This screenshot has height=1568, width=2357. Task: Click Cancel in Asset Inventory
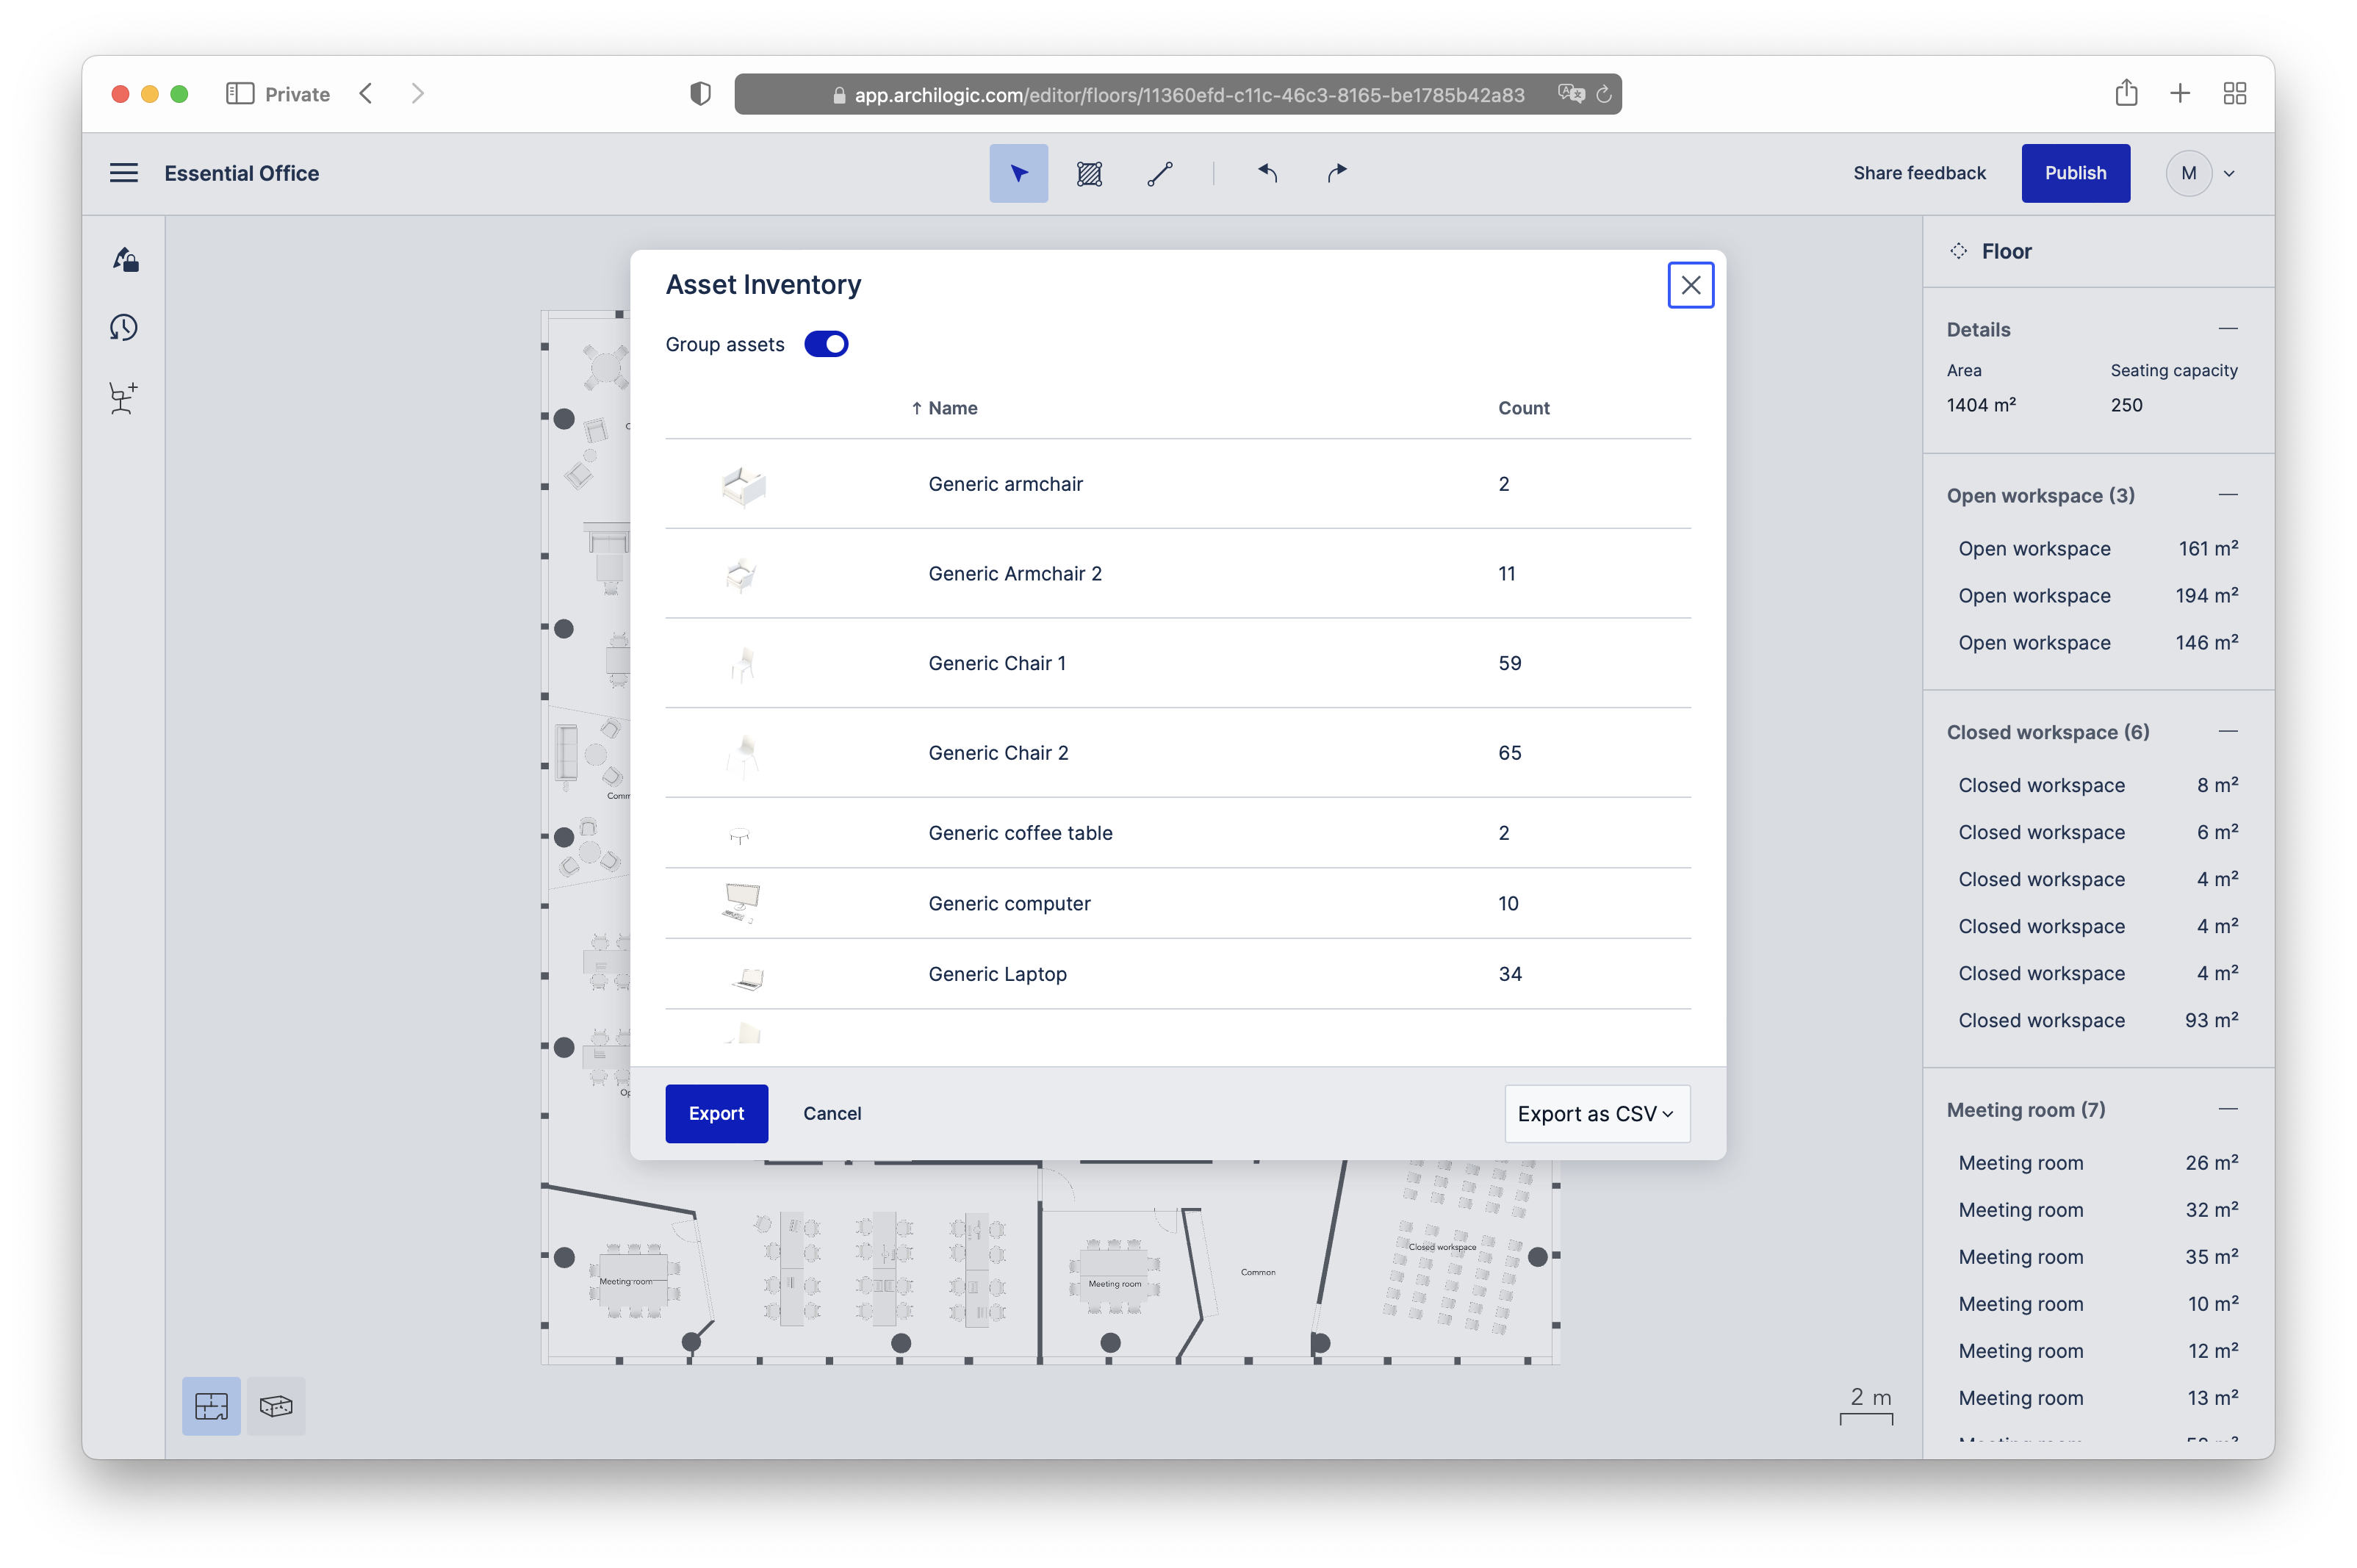831,1113
